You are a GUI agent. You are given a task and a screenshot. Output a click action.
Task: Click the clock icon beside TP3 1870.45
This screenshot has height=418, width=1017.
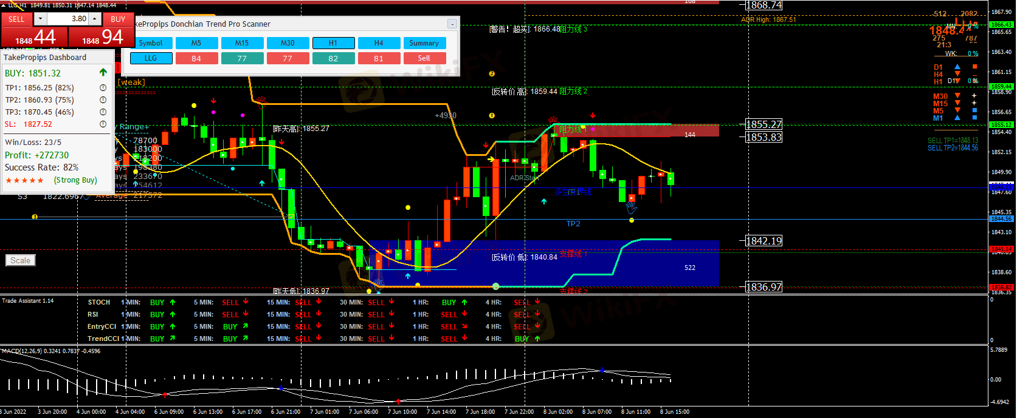point(103,112)
